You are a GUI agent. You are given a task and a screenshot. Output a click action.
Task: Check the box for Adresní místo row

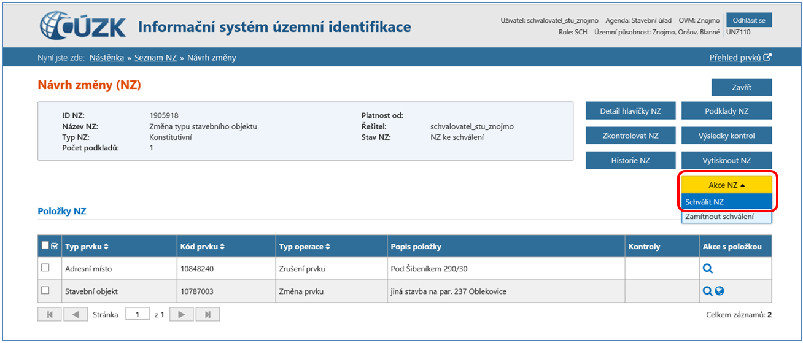45,268
